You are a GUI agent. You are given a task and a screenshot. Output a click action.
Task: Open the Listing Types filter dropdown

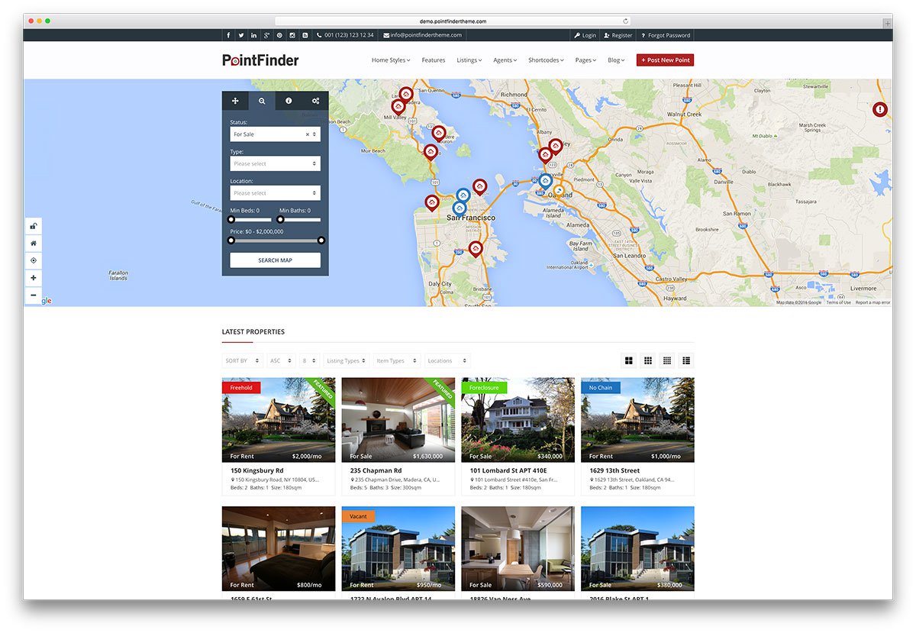click(x=347, y=360)
